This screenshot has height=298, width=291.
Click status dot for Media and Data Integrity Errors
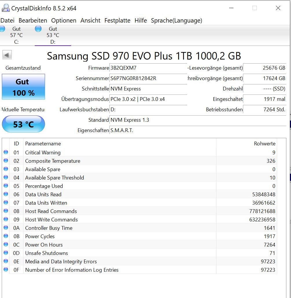click(x=6, y=261)
